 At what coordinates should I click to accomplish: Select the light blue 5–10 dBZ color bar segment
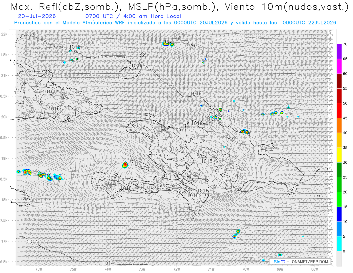[x=339, y=229]
